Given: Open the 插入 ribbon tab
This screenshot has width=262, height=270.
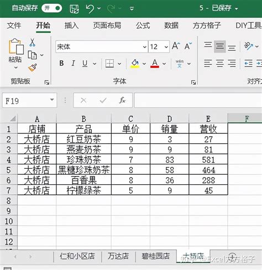Looking at the screenshot, I should [71, 25].
